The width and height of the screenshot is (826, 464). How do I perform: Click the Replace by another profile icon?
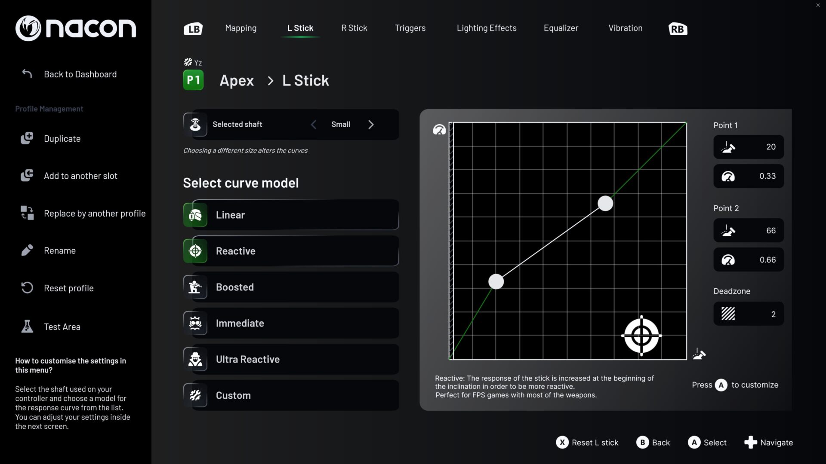pyautogui.click(x=27, y=213)
